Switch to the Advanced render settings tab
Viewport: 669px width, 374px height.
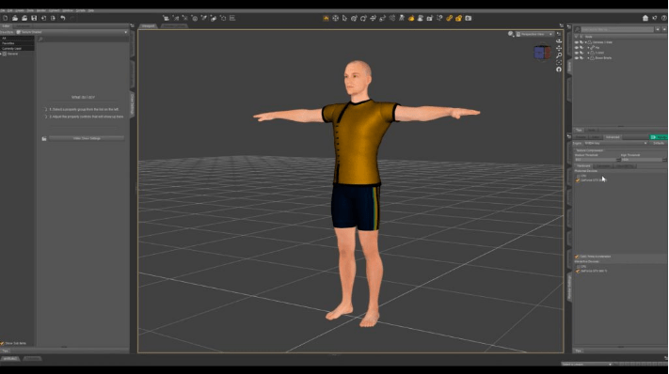(613, 137)
